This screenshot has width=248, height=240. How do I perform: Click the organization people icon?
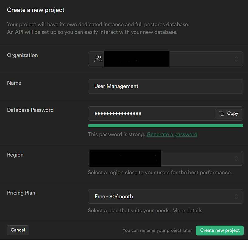pyautogui.click(x=98, y=59)
